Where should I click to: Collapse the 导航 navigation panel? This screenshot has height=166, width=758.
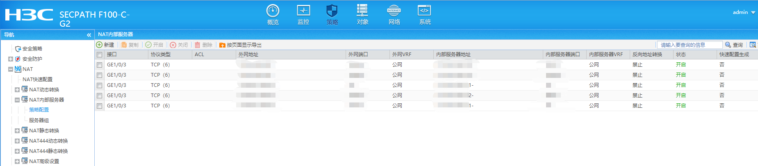[x=89, y=35]
